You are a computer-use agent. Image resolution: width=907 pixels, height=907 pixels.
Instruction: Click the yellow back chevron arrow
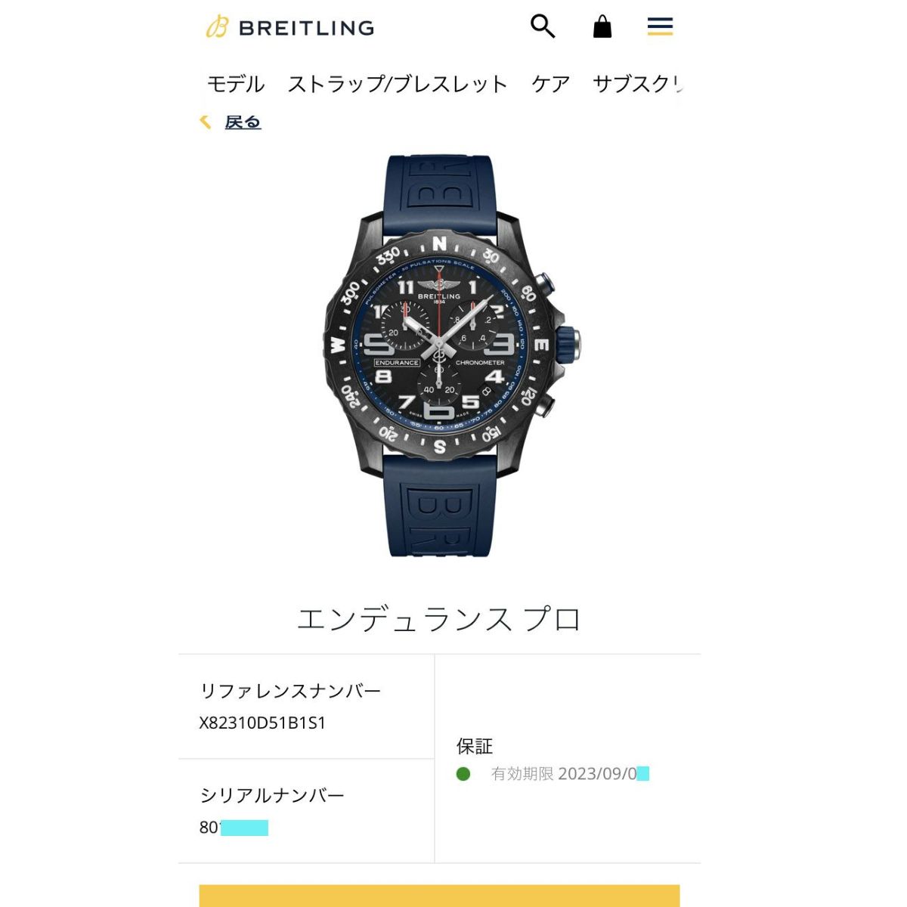pyautogui.click(x=205, y=122)
